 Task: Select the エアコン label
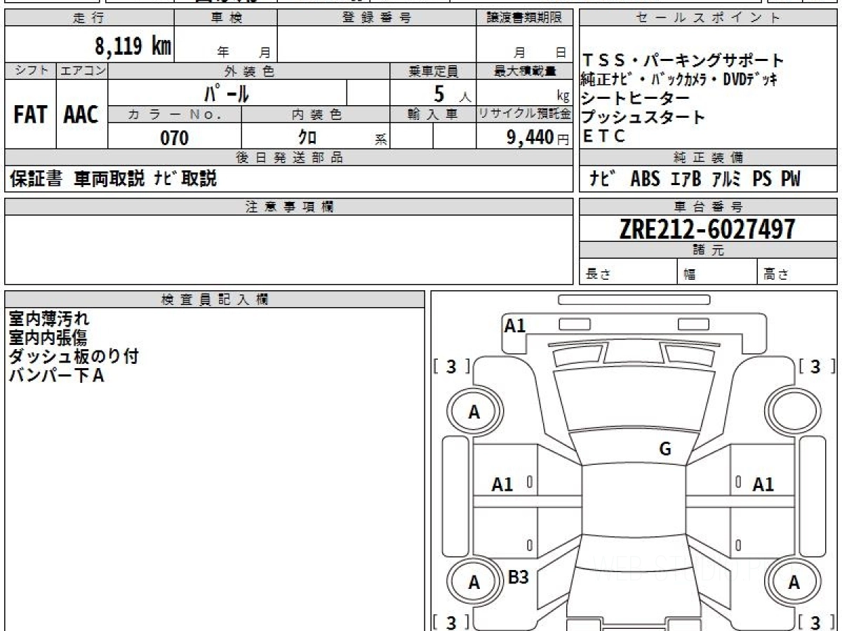click(82, 71)
